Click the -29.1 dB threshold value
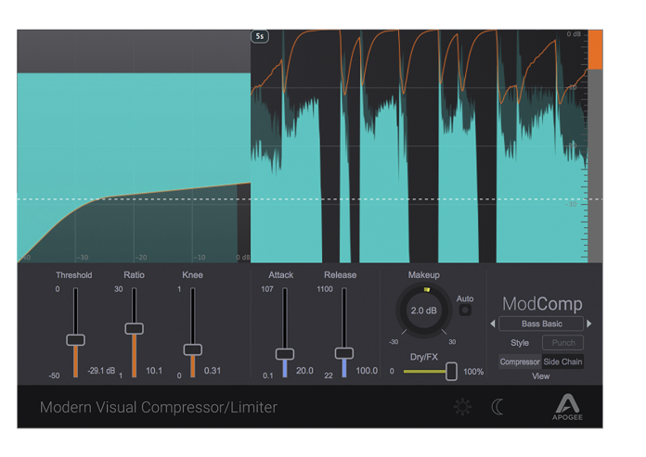646x457 pixels. pyautogui.click(x=101, y=371)
